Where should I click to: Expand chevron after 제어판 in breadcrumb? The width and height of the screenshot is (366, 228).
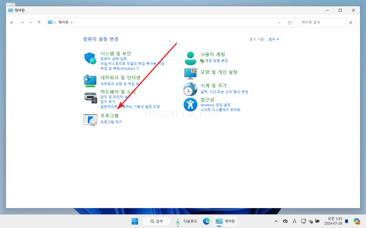(x=72, y=23)
